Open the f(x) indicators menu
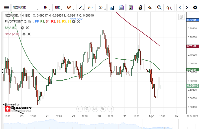201x131 pixels. point(90,8)
